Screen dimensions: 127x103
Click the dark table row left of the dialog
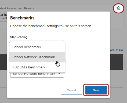tap(3, 66)
